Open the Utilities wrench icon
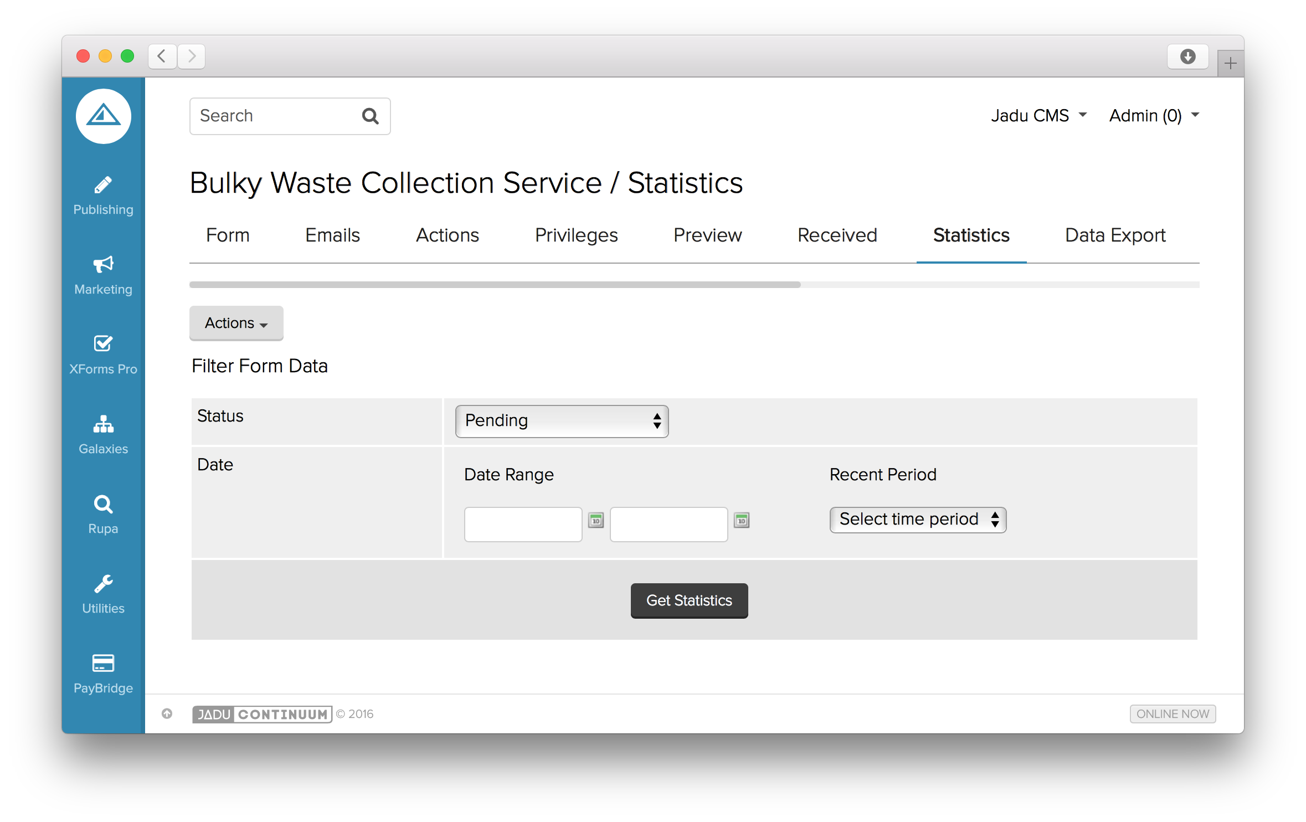Viewport: 1306px width, 822px height. (x=103, y=584)
